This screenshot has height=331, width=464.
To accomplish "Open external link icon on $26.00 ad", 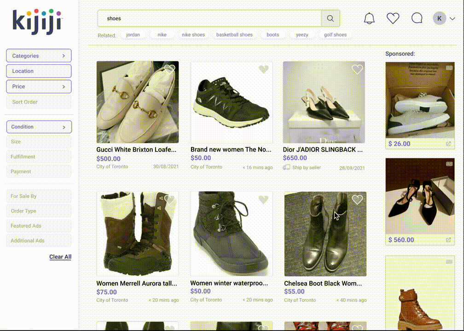I will tap(448, 144).
